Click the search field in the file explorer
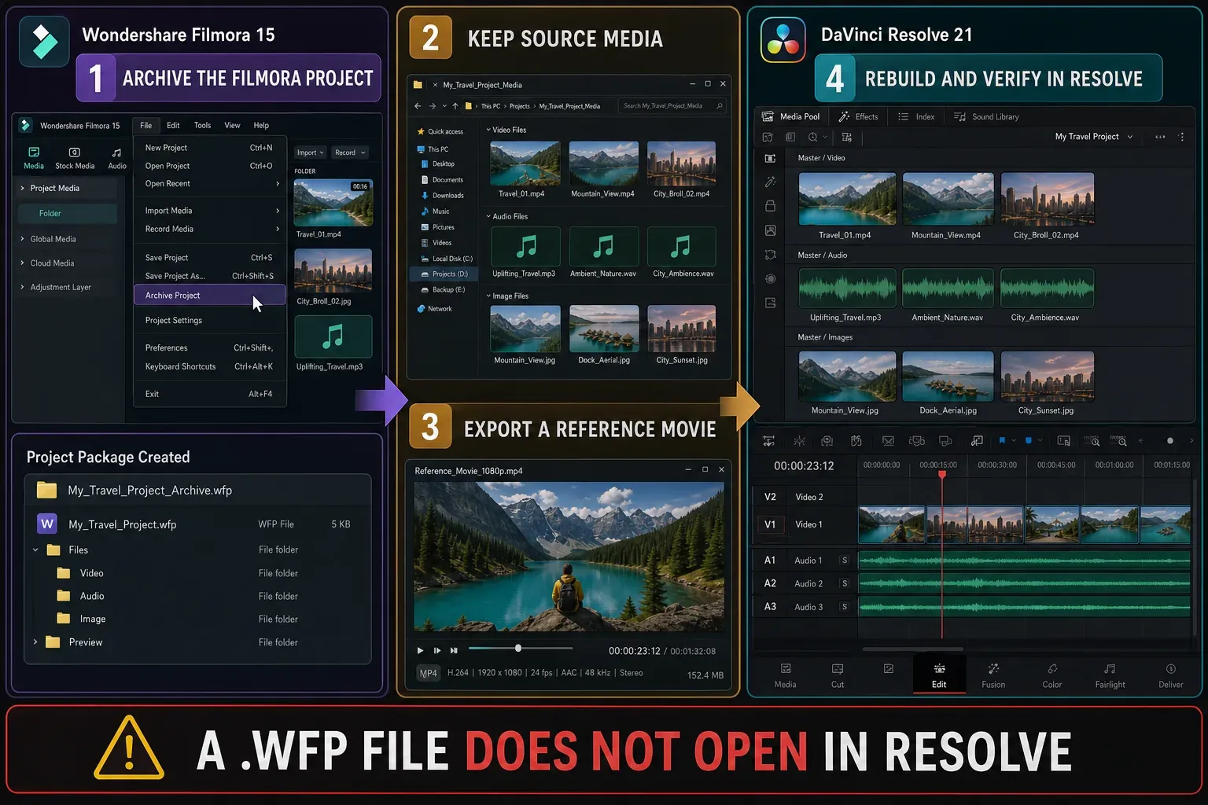 (x=672, y=105)
